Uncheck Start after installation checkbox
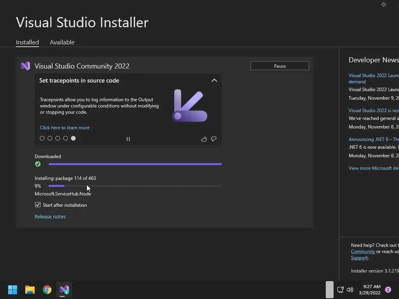This screenshot has width=399, height=299. [x=38, y=205]
